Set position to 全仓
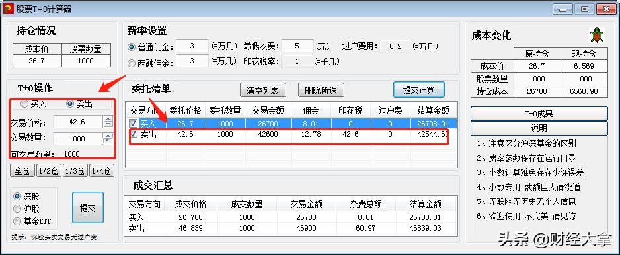 (x=22, y=171)
